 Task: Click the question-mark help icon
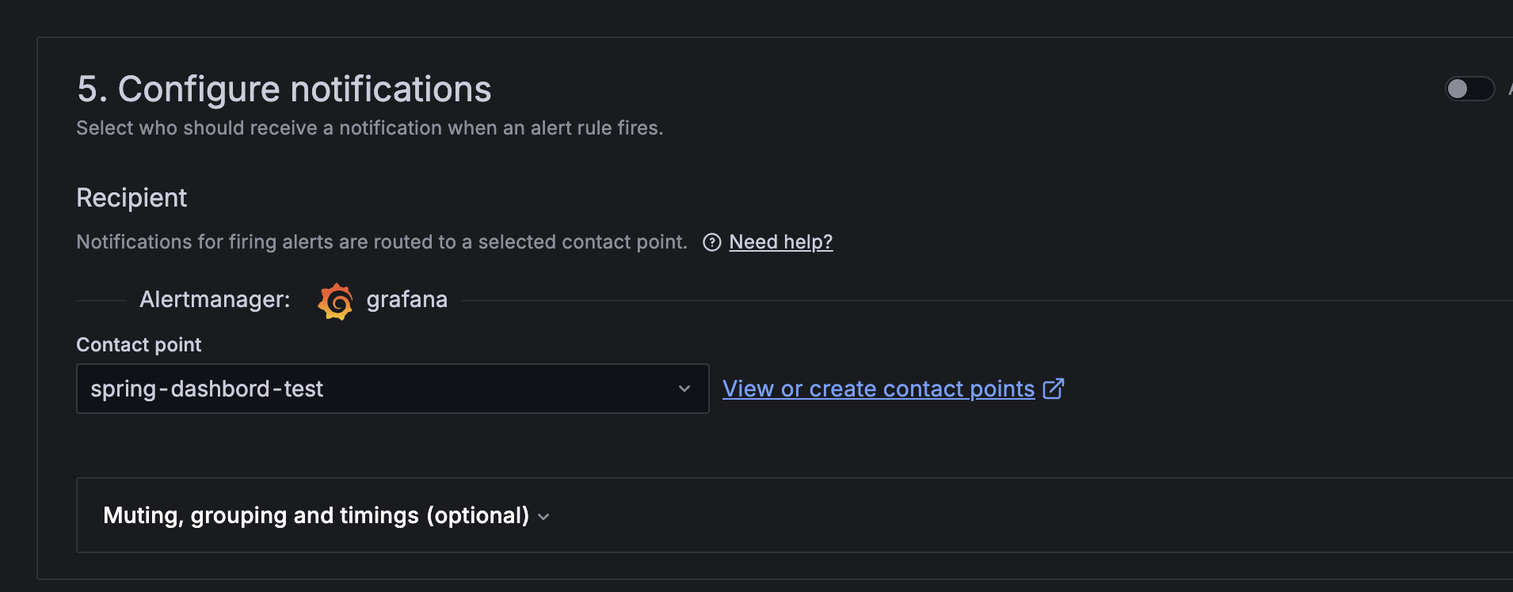(712, 242)
